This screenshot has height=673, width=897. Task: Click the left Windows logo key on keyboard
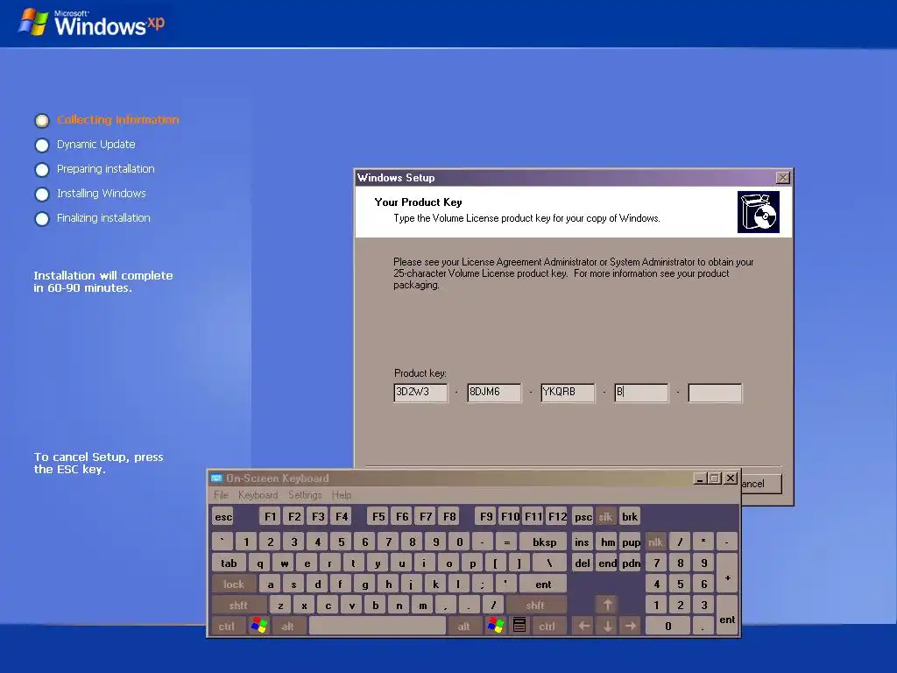coord(258,625)
